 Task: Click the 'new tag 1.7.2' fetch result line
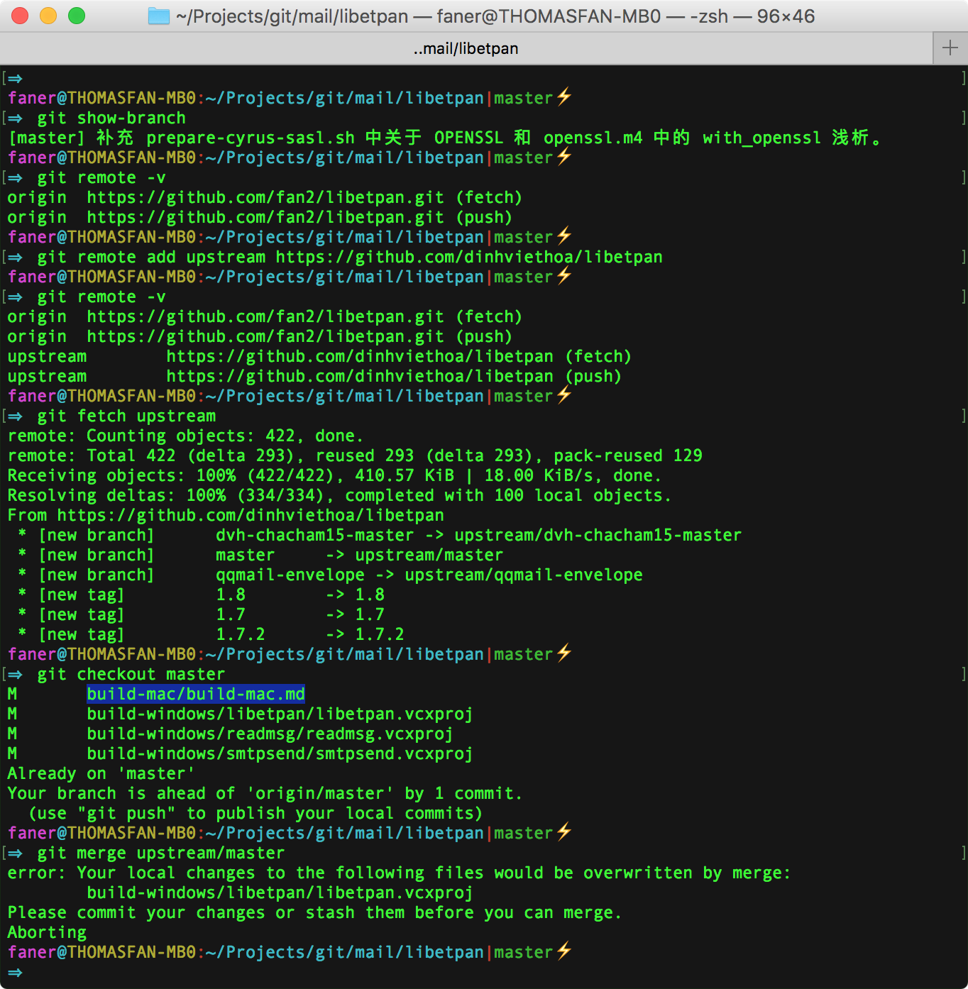206,634
